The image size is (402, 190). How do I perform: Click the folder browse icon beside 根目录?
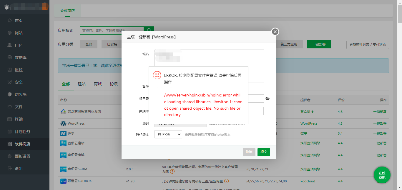268,99
